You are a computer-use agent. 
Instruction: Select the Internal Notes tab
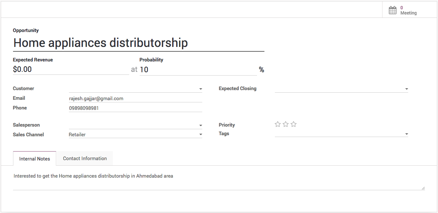click(x=35, y=159)
